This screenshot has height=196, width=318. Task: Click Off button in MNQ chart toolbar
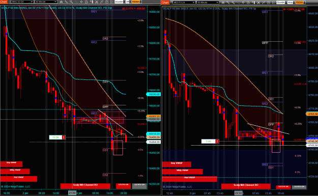tap(127, 2)
